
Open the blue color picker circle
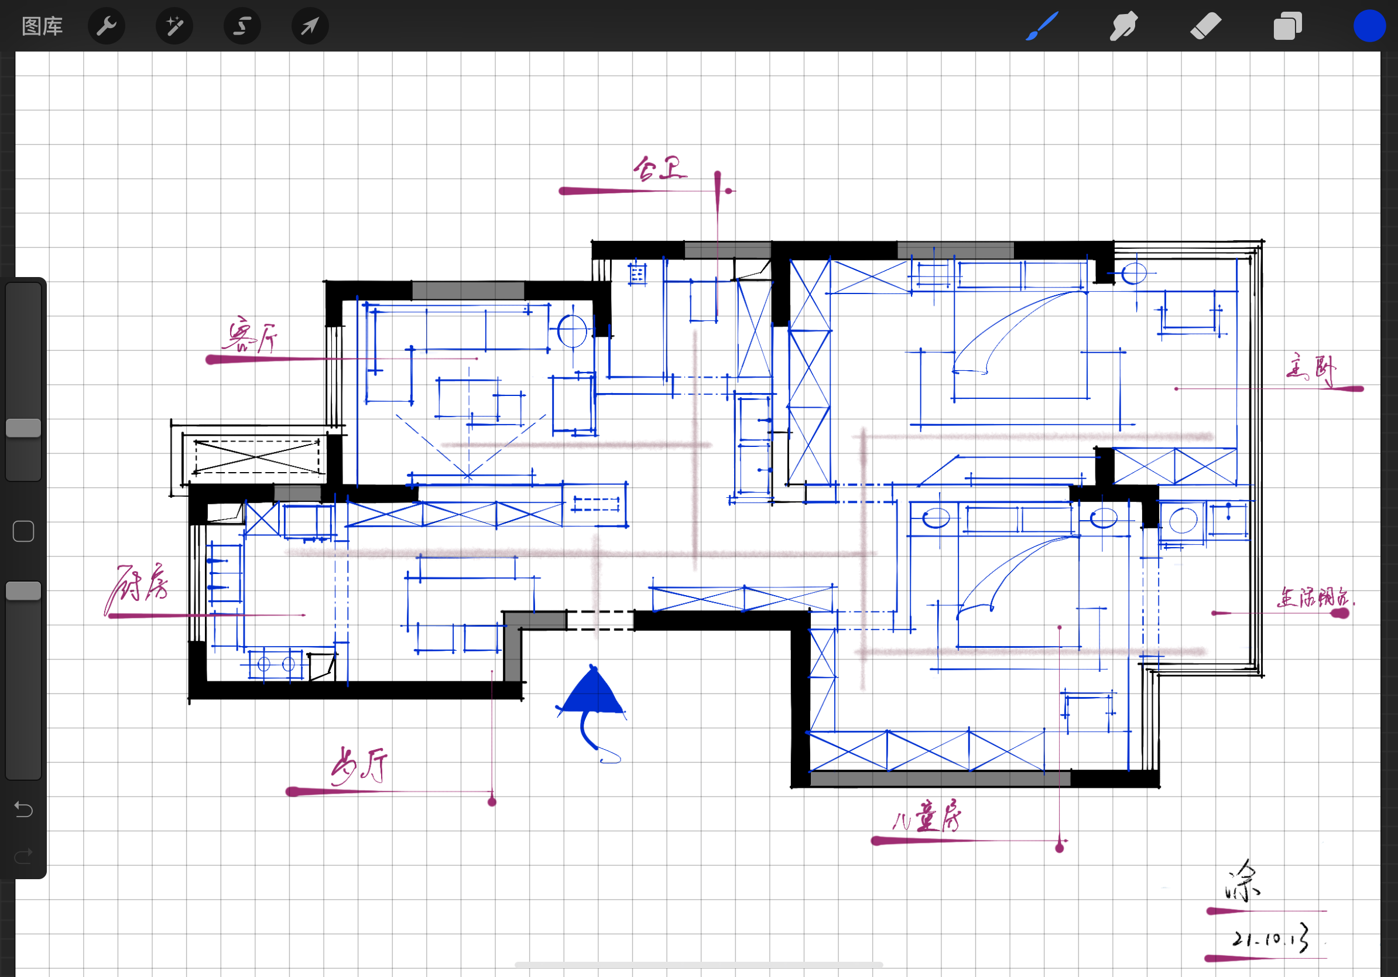tap(1369, 26)
